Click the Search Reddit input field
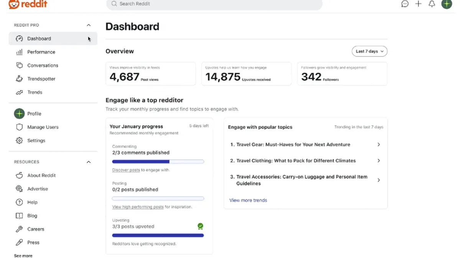Screen dimensions: 460x258 click(214, 4)
